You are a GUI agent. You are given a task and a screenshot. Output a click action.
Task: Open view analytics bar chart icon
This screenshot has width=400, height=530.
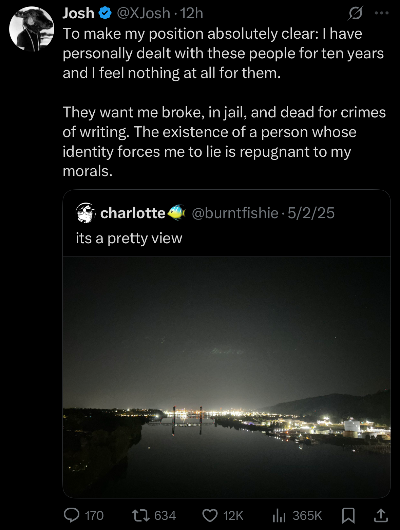click(279, 515)
